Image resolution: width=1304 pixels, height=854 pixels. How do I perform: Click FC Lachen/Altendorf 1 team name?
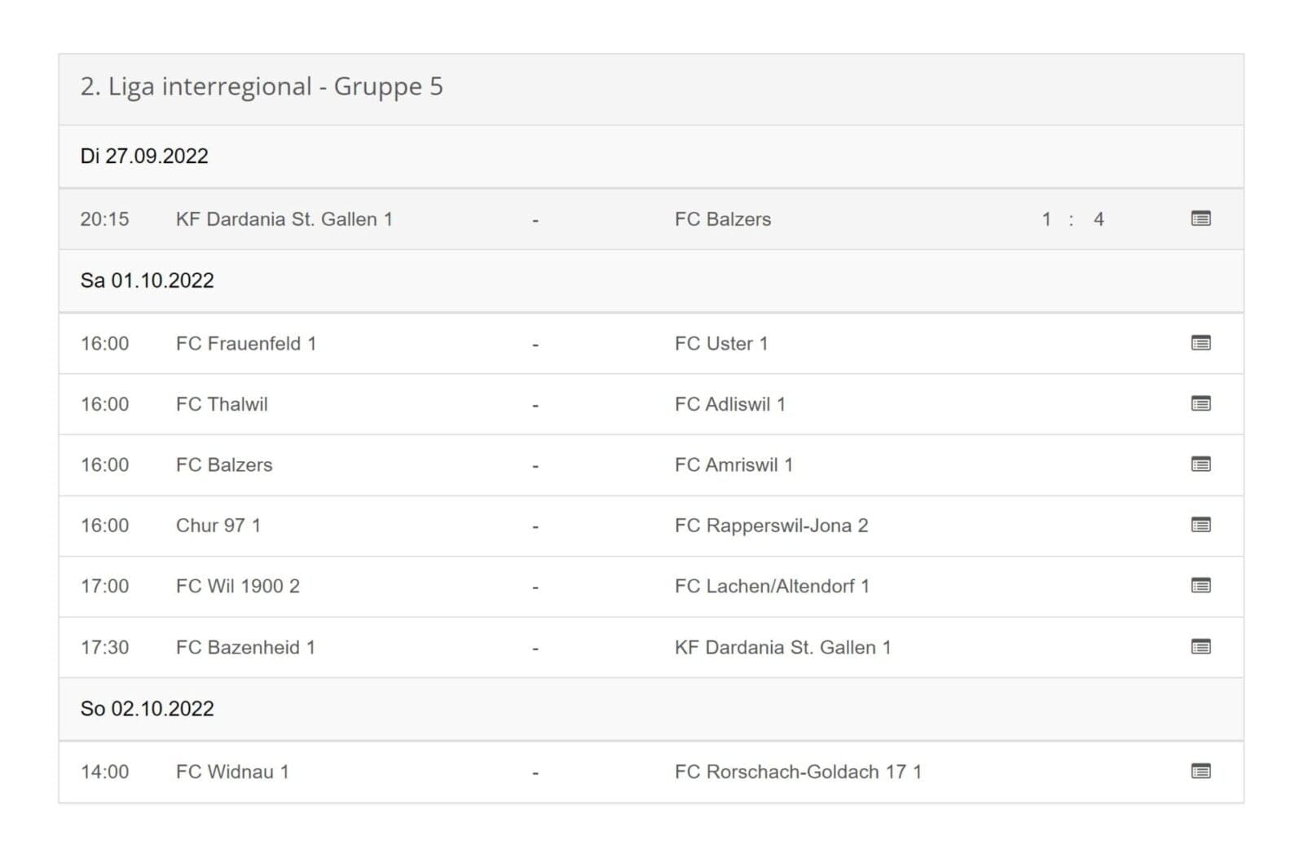tap(773, 587)
